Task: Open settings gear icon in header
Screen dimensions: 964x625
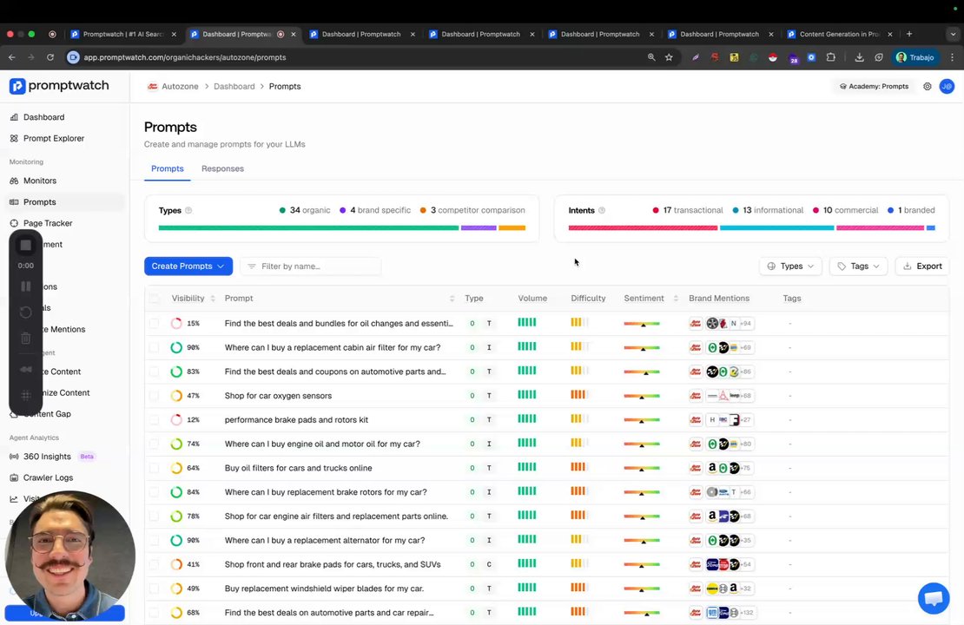Action: [928, 87]
